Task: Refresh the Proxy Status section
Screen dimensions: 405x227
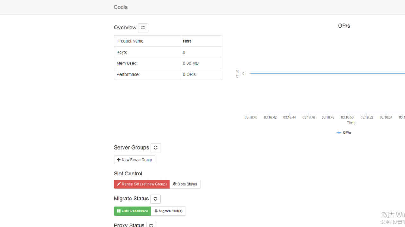Action: [151, 225]
